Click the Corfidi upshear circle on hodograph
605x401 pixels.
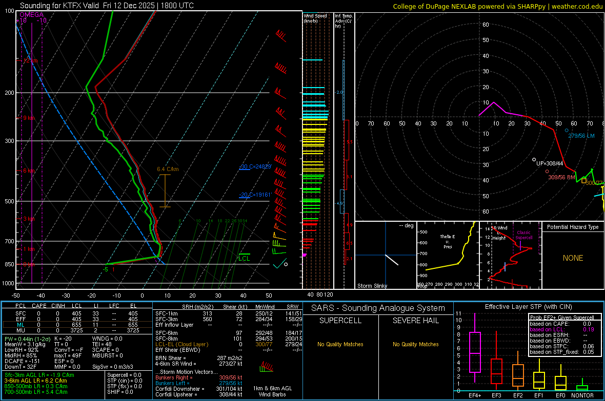click(534, 159)
